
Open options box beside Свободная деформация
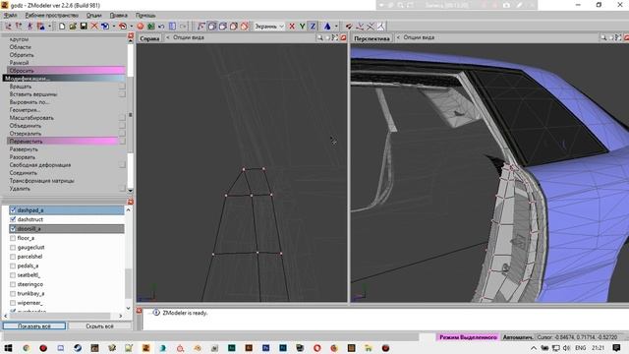pos(122,165)
